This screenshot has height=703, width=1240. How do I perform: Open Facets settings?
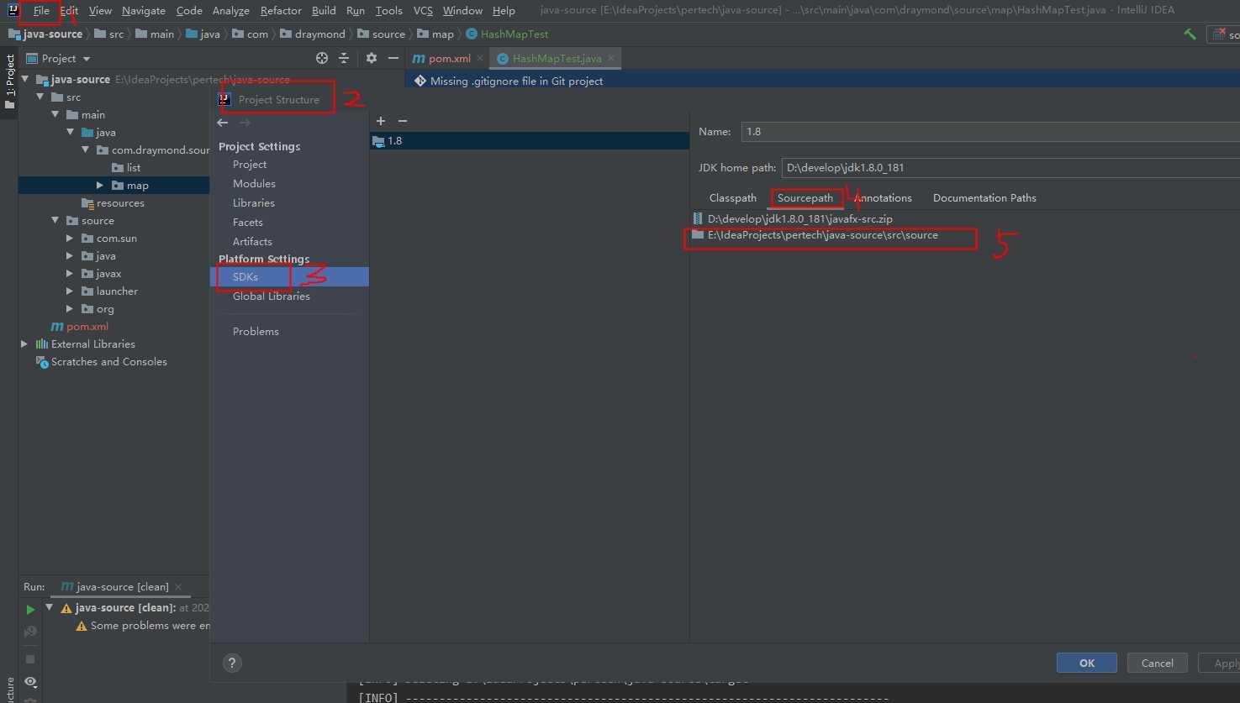pos(248,223)
